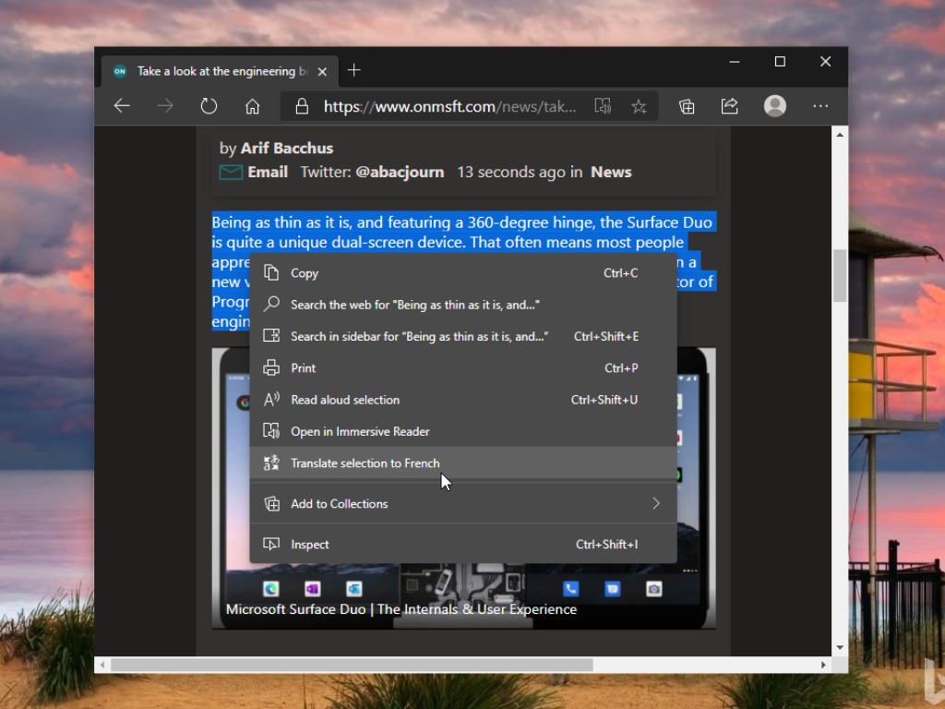Click the Email link
The width and height of the screenshot is (945, 709).
coord(268,173)
